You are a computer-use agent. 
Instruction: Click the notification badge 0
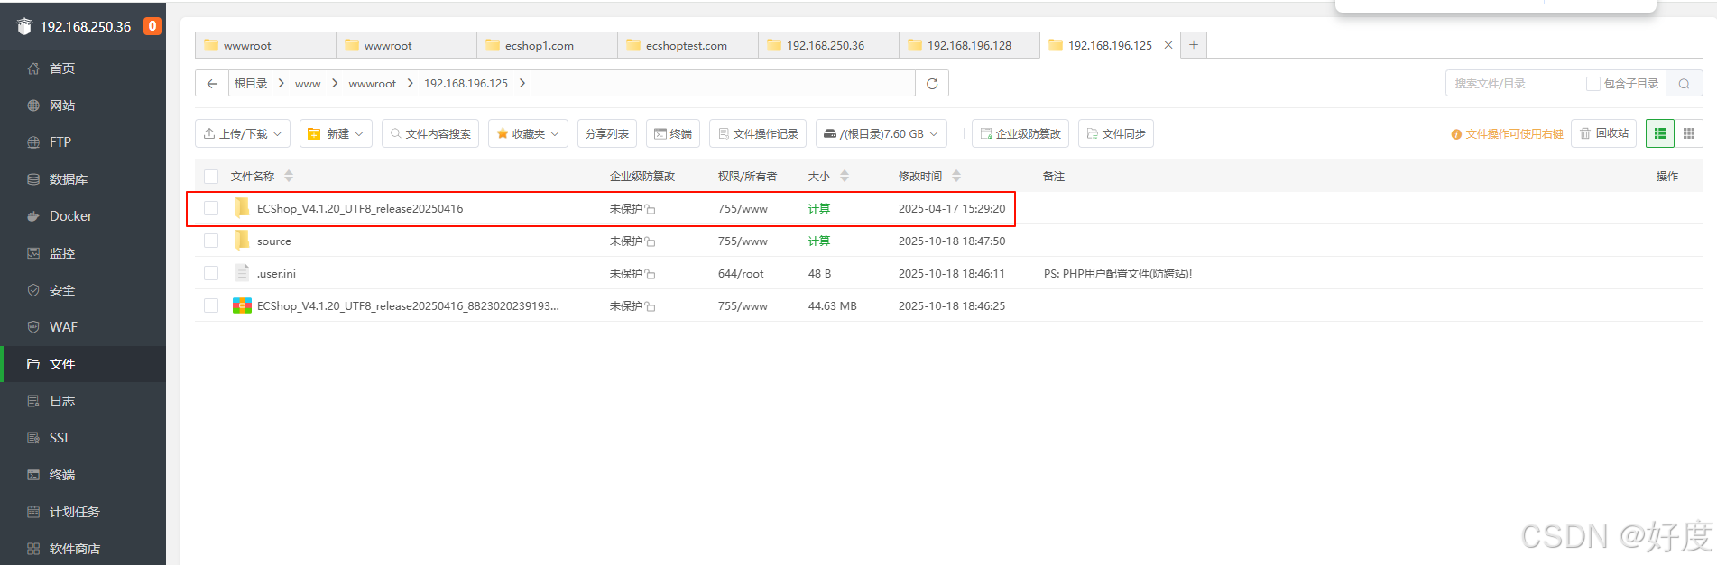pos(152,26)
